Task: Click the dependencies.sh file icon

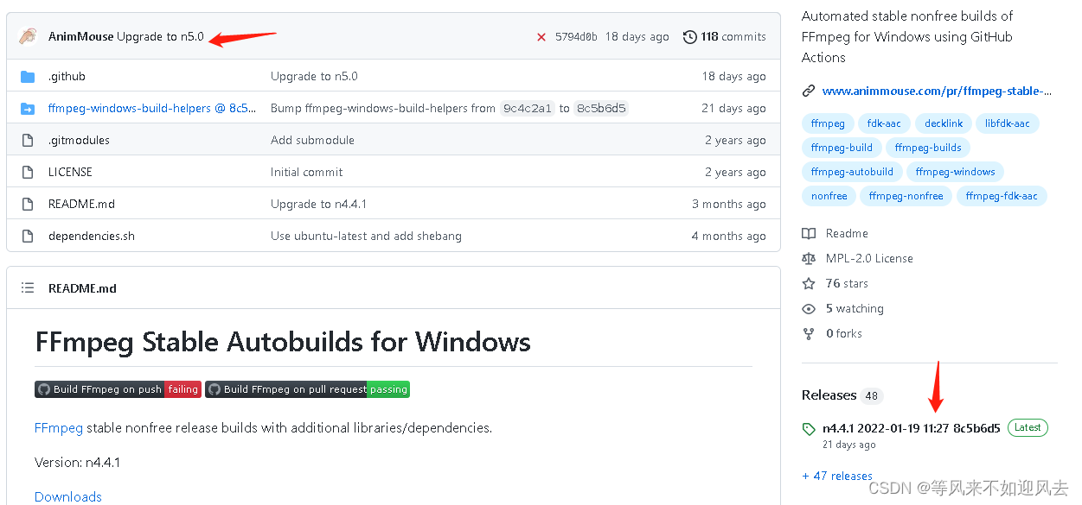Action: click(x=28, y=237)
